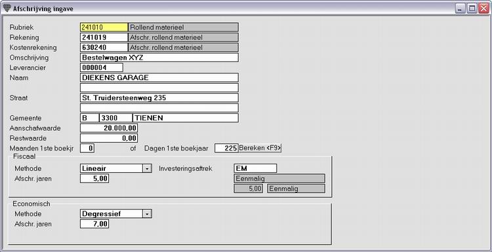Click the Restwaarde field 0,00
492x252 pixels.
109,138
